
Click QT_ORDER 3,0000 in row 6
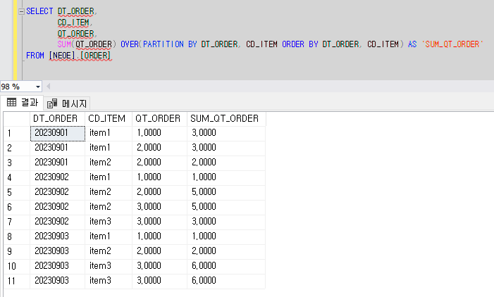(x=159, y=208)
